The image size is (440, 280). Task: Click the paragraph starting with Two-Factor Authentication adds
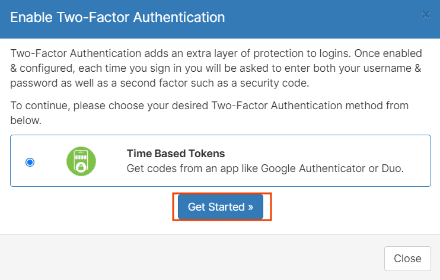(x=216, y=68)
